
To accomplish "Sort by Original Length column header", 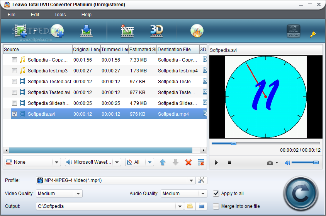I will [x=86, y=50].
